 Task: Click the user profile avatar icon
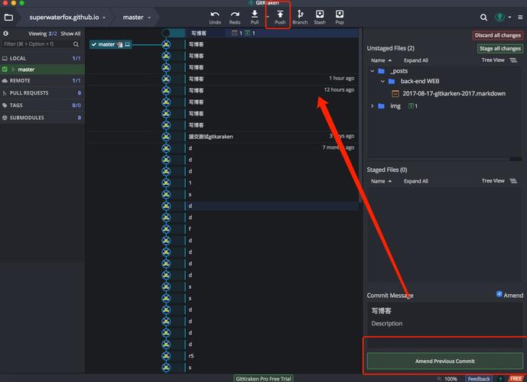pos(499,17)
